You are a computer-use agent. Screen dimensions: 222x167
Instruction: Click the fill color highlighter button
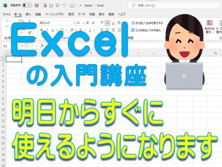tap(72, 30)
